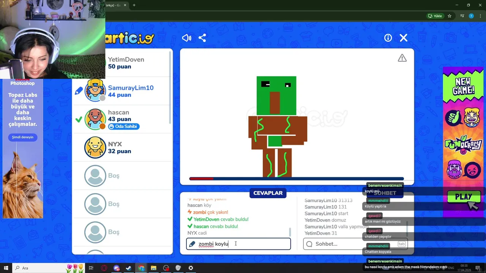486x273 pixels.
Task: Mute the game sound with the speaker icon
Action: [x=186, y=38]
